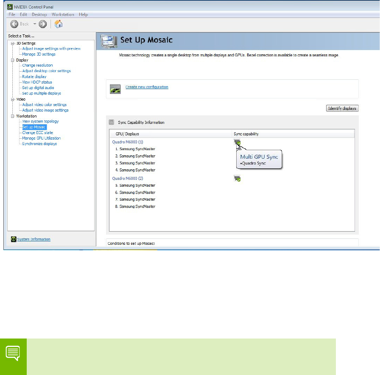Viewport: 380px width, 375px height.
Task: Click the Home icon in toolbar
Action: pyautogui.click(x=59, y=24)
